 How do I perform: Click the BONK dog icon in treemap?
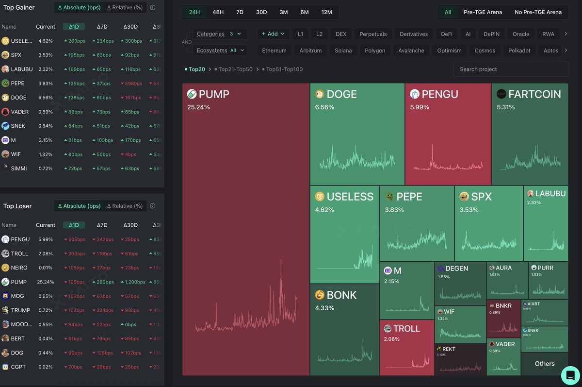click(320, 295)
